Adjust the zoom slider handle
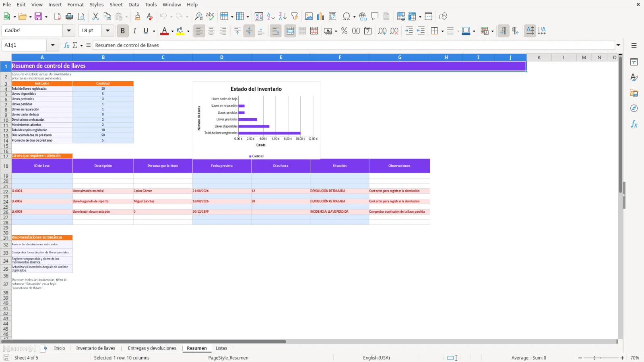Screen dimensions: 644x362 pos(594,358)
